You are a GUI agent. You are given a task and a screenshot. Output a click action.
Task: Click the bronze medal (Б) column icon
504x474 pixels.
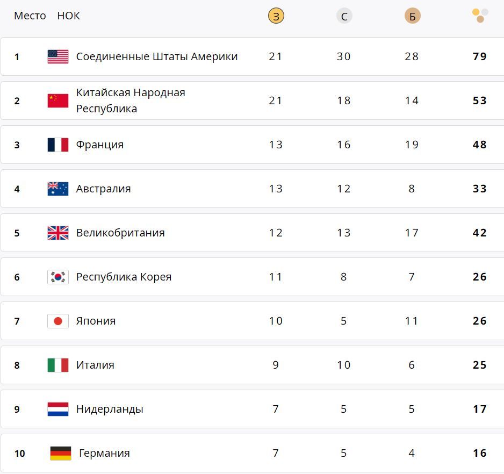pos(412,16)
